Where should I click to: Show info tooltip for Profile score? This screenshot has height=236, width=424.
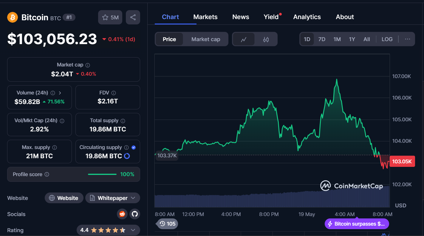point(47,174)
